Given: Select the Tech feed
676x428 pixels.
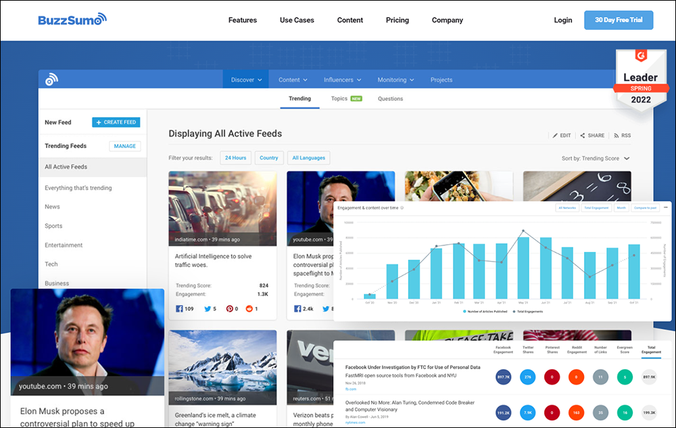Looking at the screenshot, I should [51, 264].
